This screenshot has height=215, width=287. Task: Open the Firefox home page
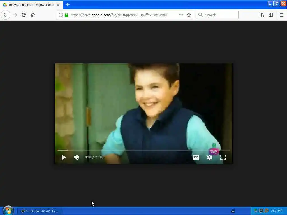(x=33, y=15)
